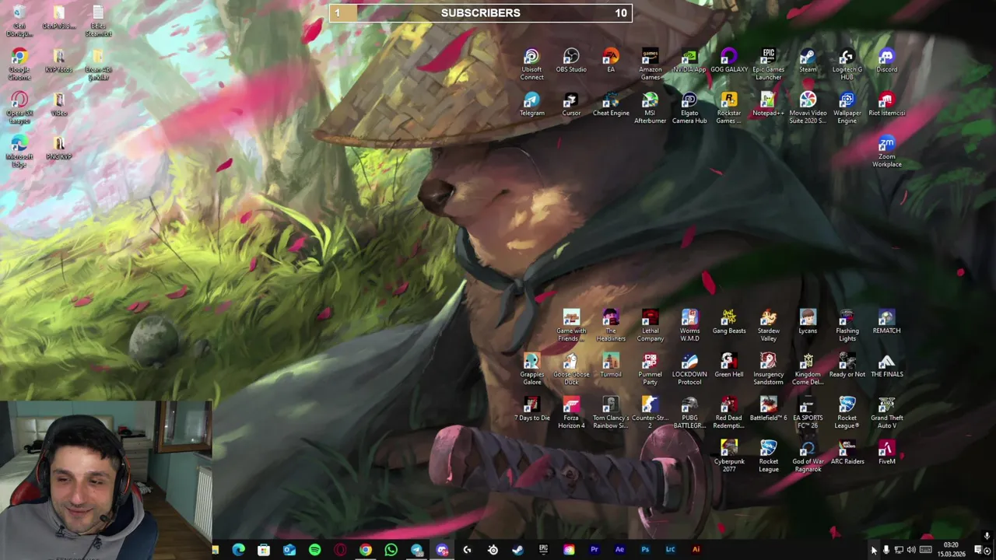Open Premiere Pro from the taskbar
The image size is (996, 560).
click(x=594, y=550)
